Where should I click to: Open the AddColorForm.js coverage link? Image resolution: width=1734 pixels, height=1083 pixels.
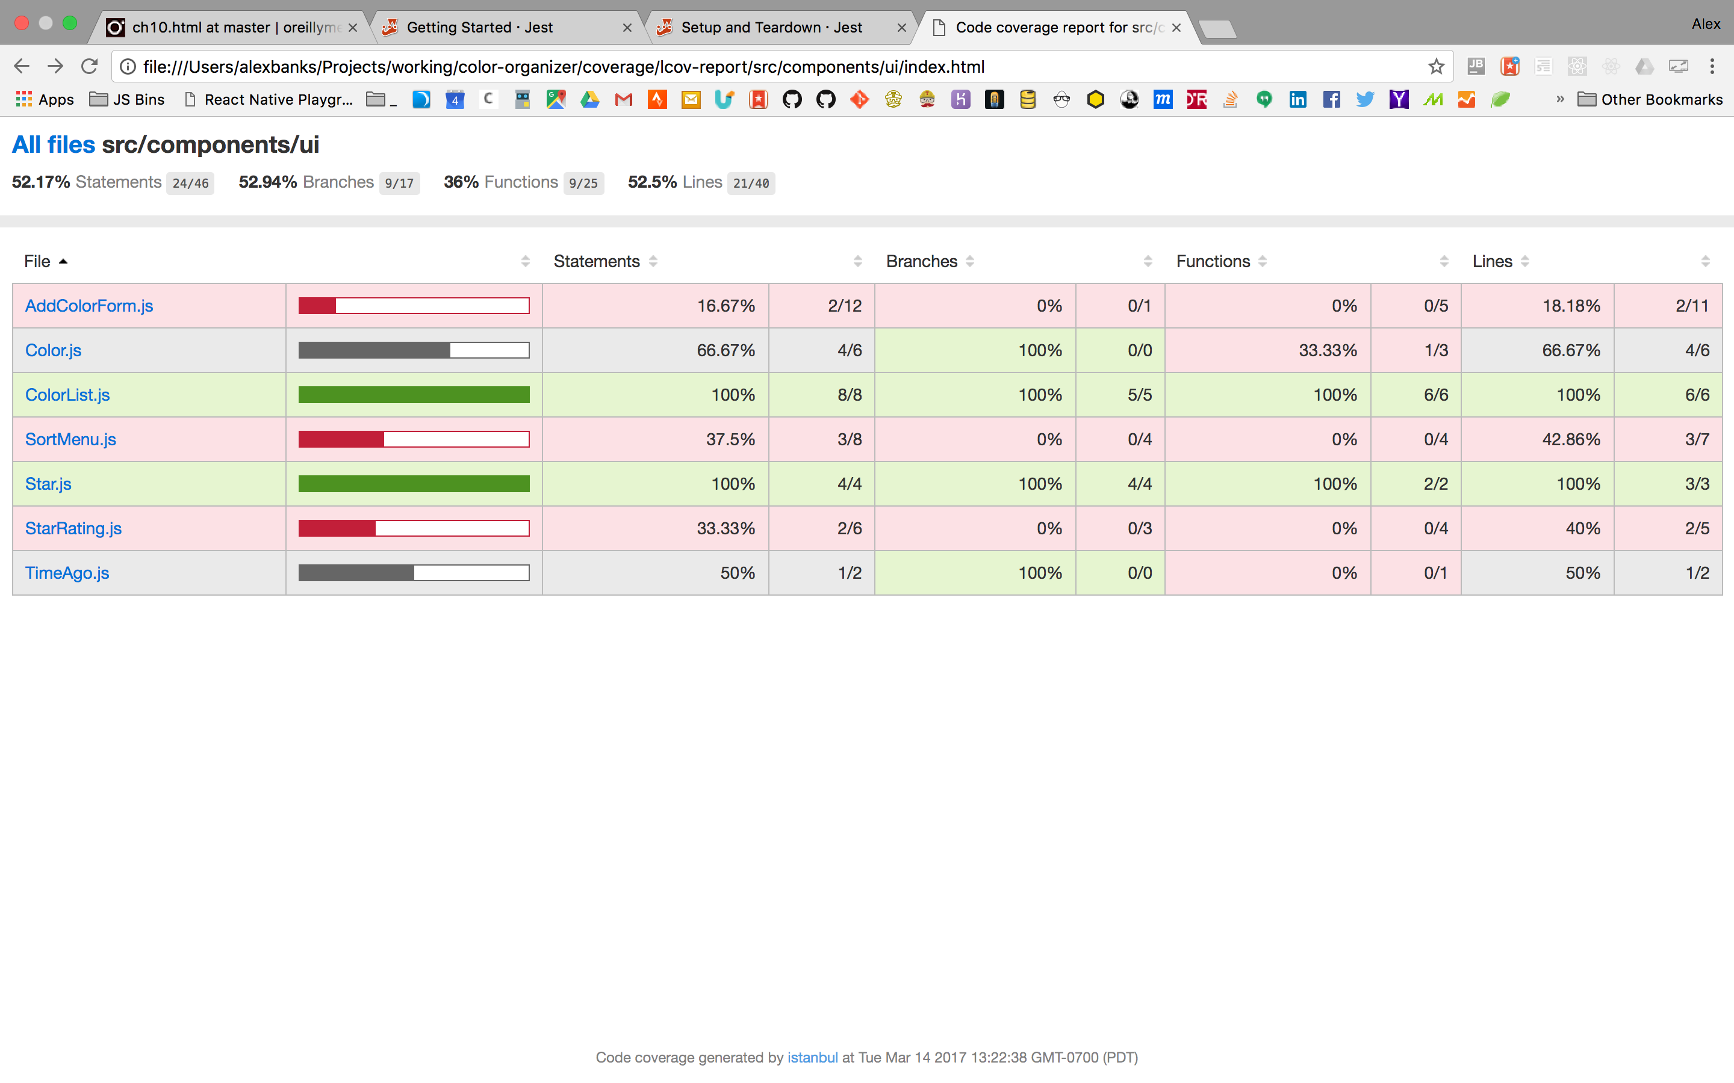[x=89, y=306]
